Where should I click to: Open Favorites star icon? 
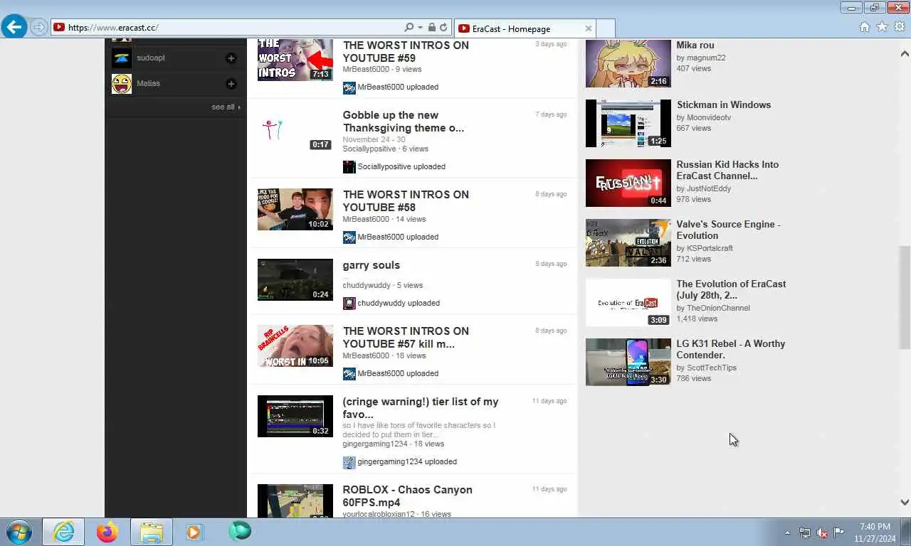pos(882,27)
